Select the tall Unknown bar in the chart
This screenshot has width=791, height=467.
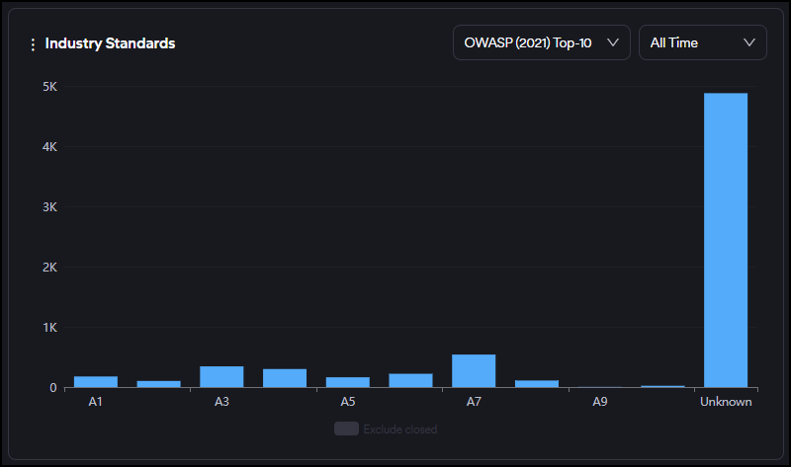tap(726, 240)
